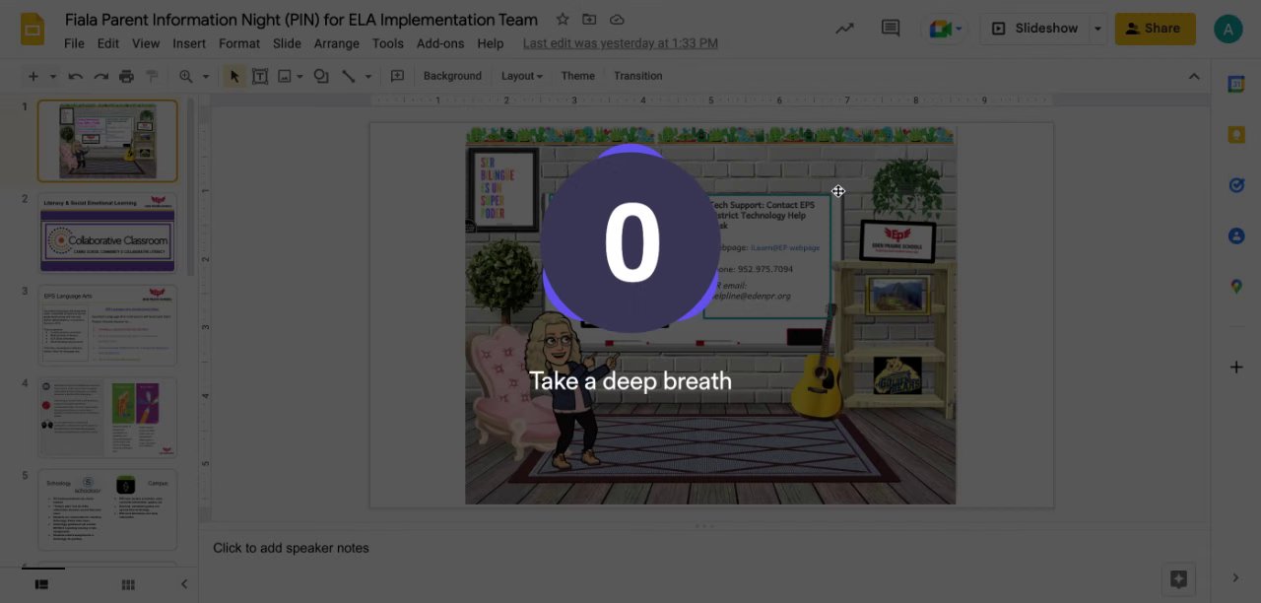The width and height of the screenshot is (1261, 603).
Task: Select slide 3 EPS Language Arts thumbnail
Action: 107,325
